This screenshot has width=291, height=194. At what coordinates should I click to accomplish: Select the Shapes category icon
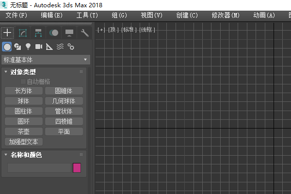[x=17, y=47]
